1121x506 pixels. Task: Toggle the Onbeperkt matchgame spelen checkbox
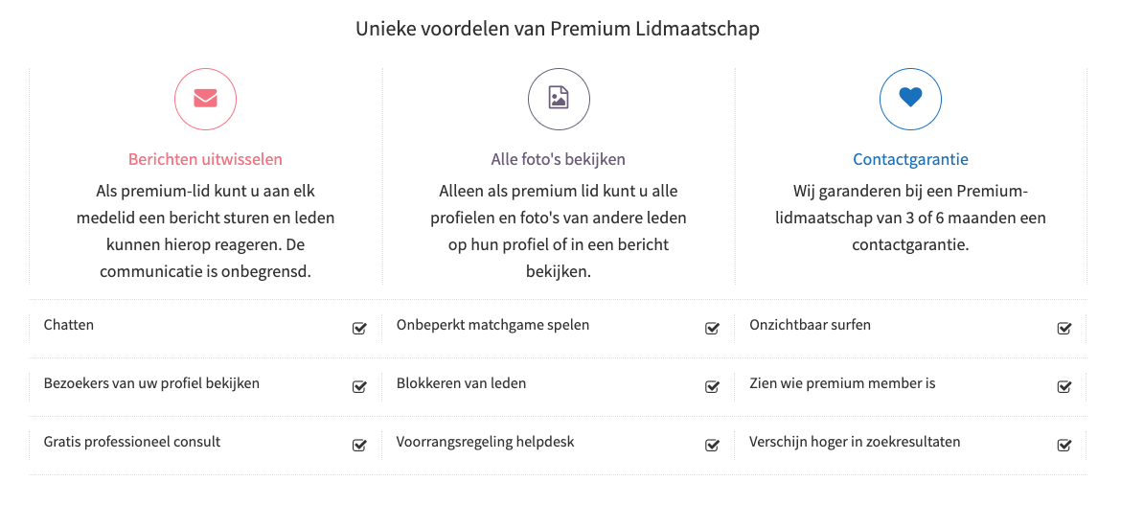[712, 328]
